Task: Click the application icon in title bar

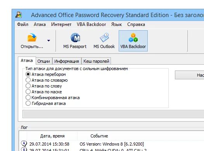Action: [x=19, y=15]
